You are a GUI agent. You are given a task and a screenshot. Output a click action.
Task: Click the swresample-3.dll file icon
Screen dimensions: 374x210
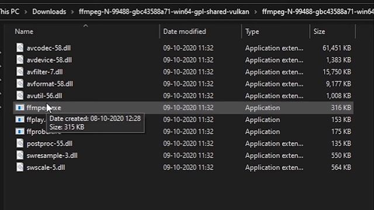(x=20, y=155)
